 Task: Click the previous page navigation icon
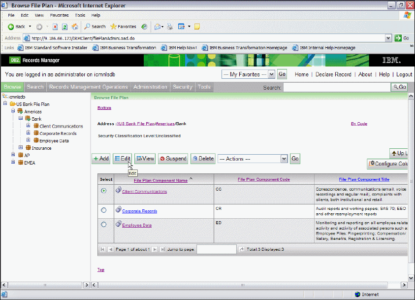coord(111,249)
